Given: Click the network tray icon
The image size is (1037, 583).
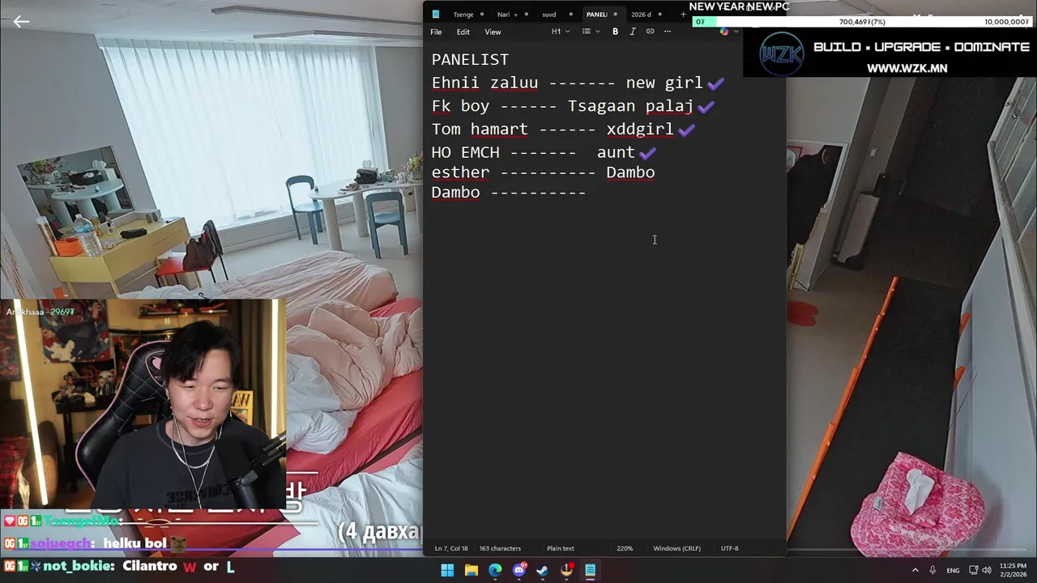Looking at the screenshot, I should click(974, 570).
